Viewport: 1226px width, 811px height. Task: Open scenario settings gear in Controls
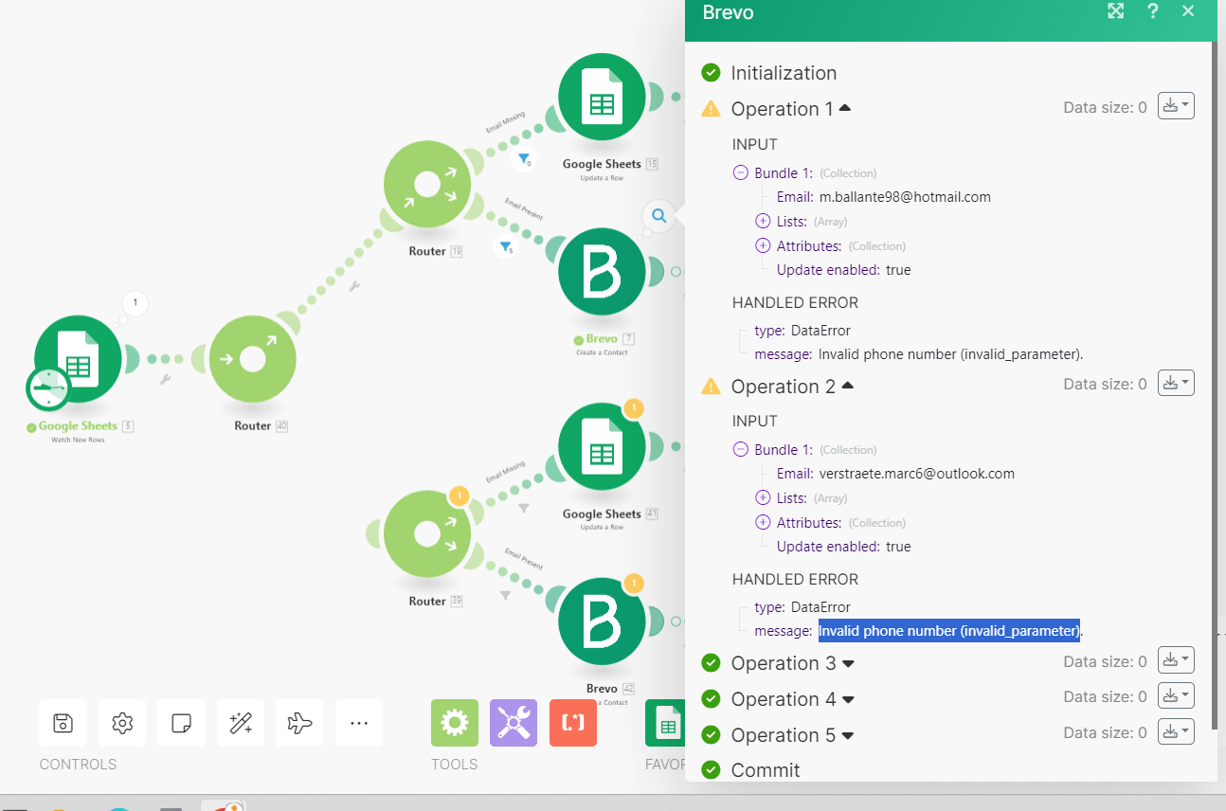click(122, 723)
